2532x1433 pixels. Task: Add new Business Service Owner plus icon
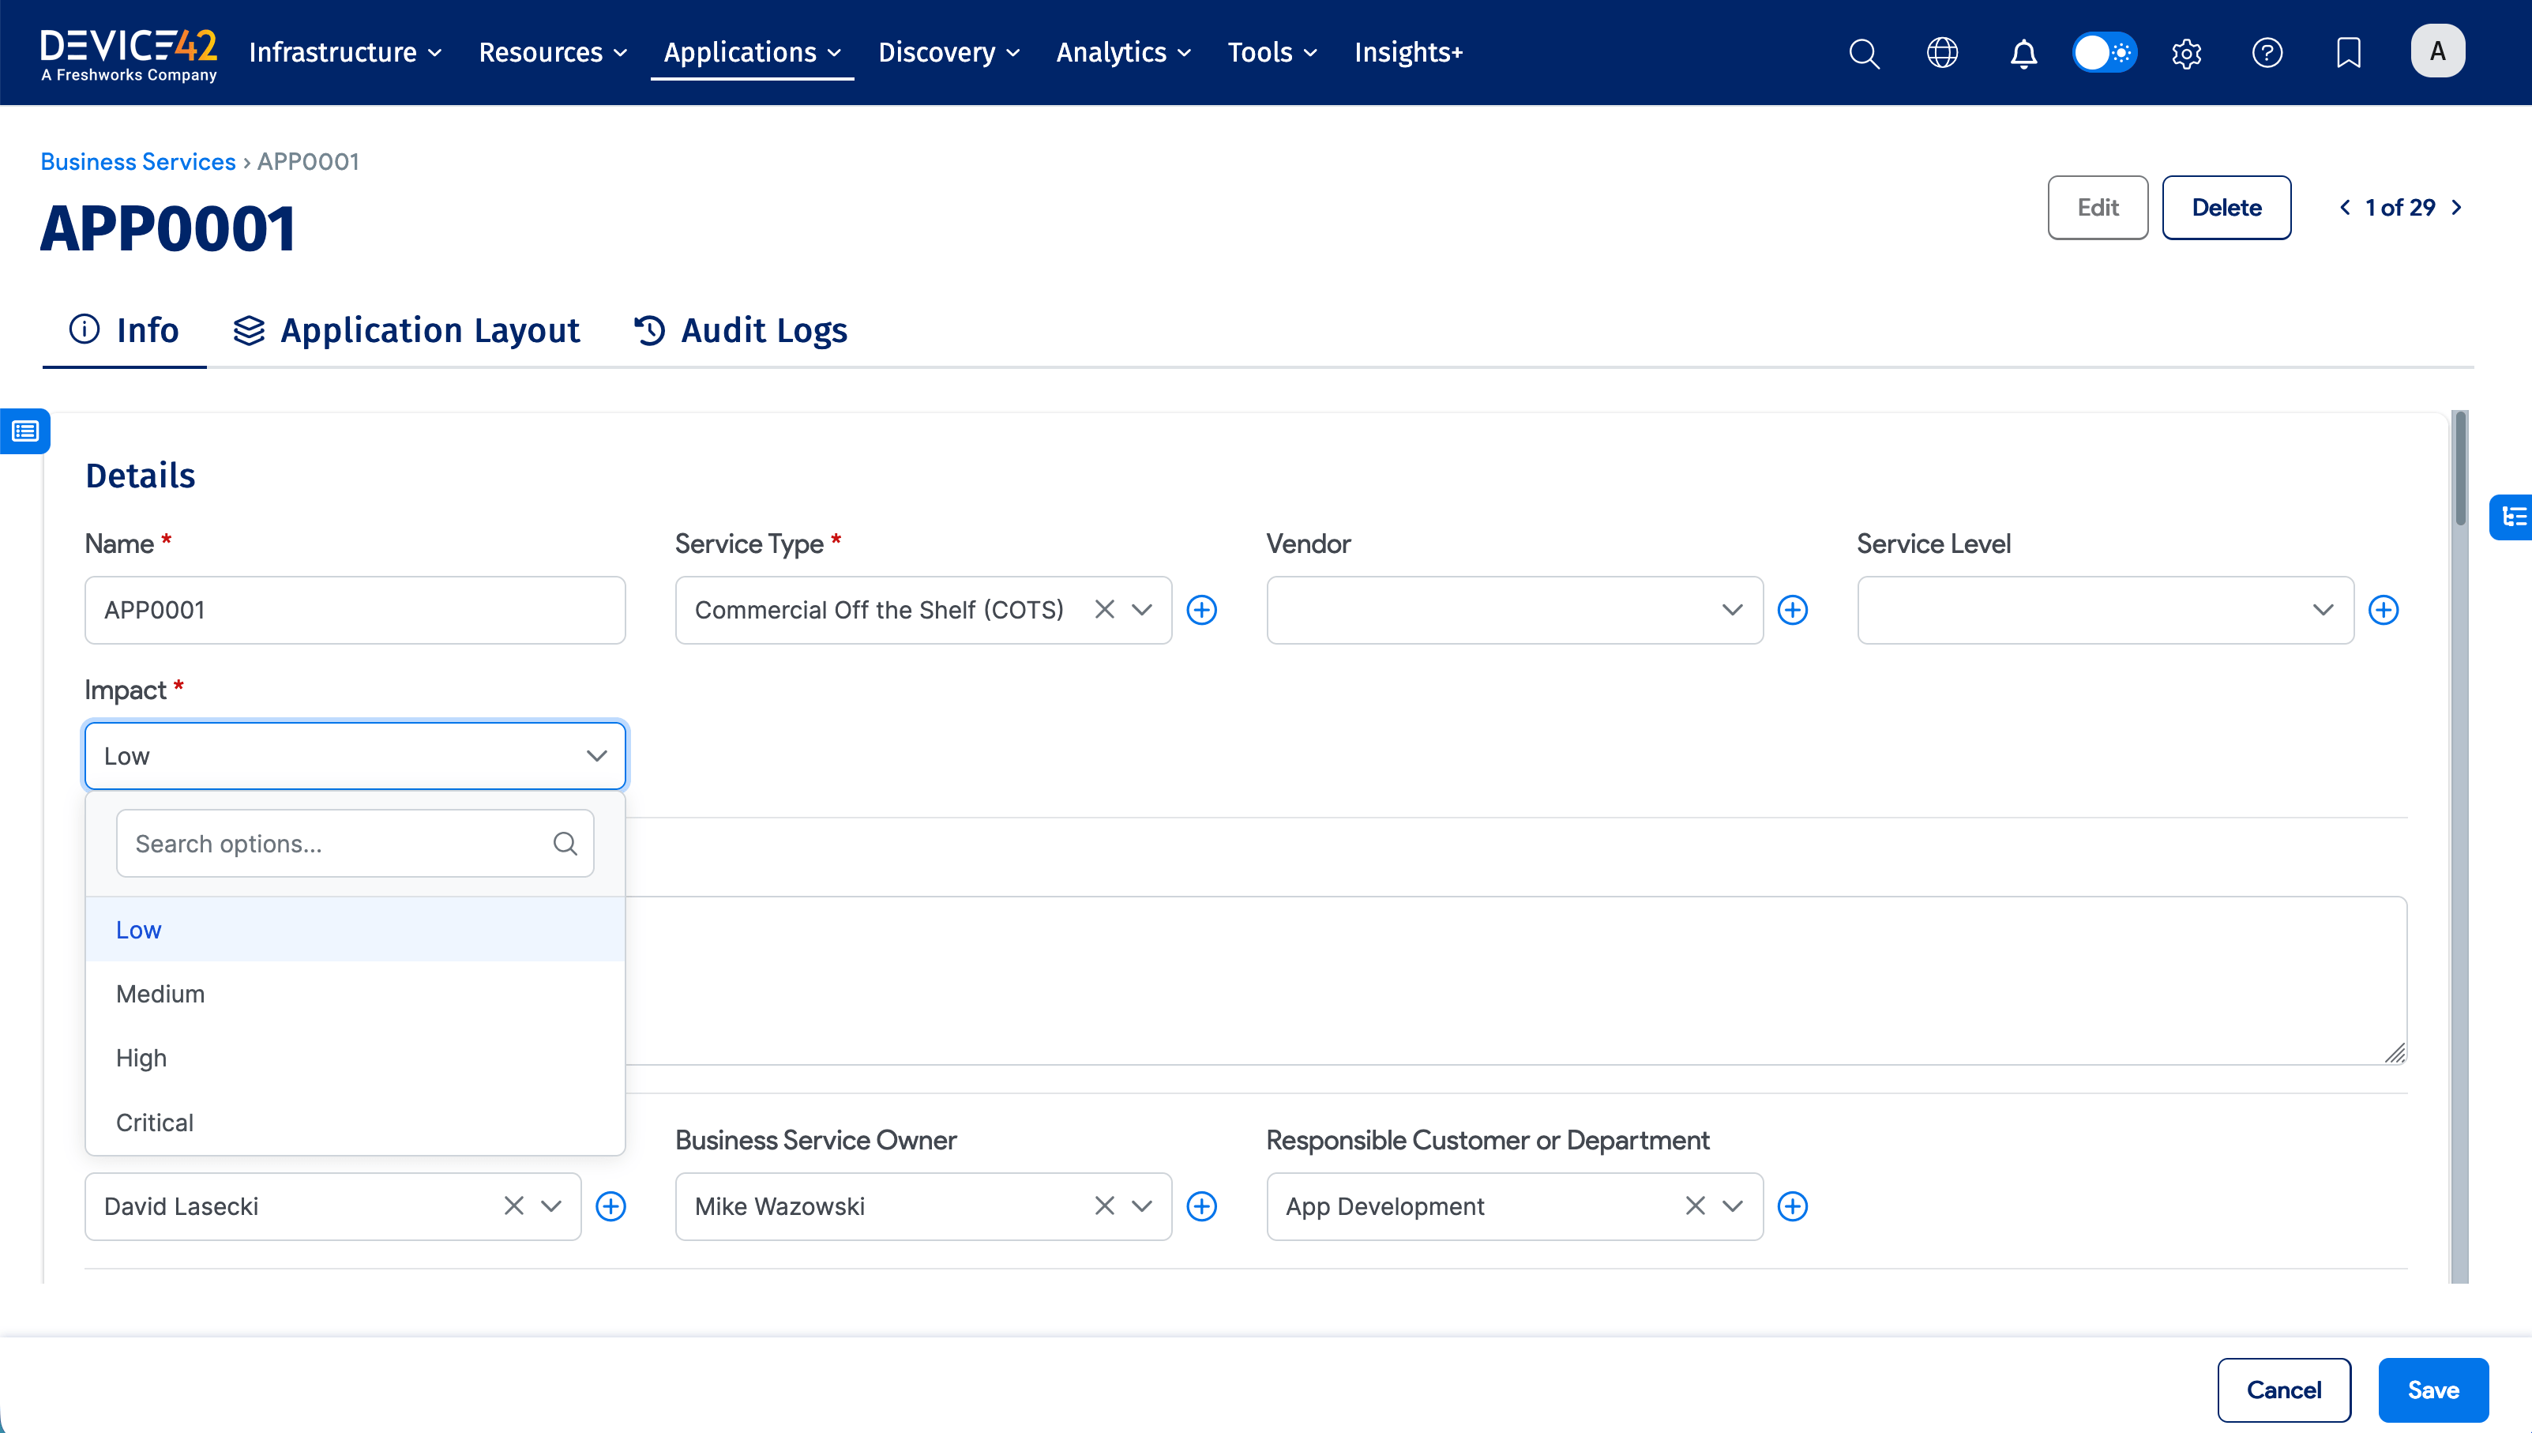[1201, 1206]
